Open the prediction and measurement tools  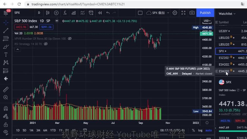6,71
